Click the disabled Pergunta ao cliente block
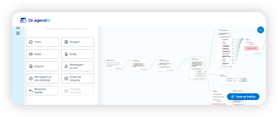The width and height of the screenshot is (278, 117). click(77, 91)
